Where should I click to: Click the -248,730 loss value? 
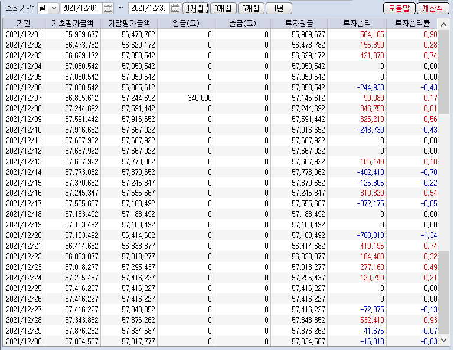point(370,130)
